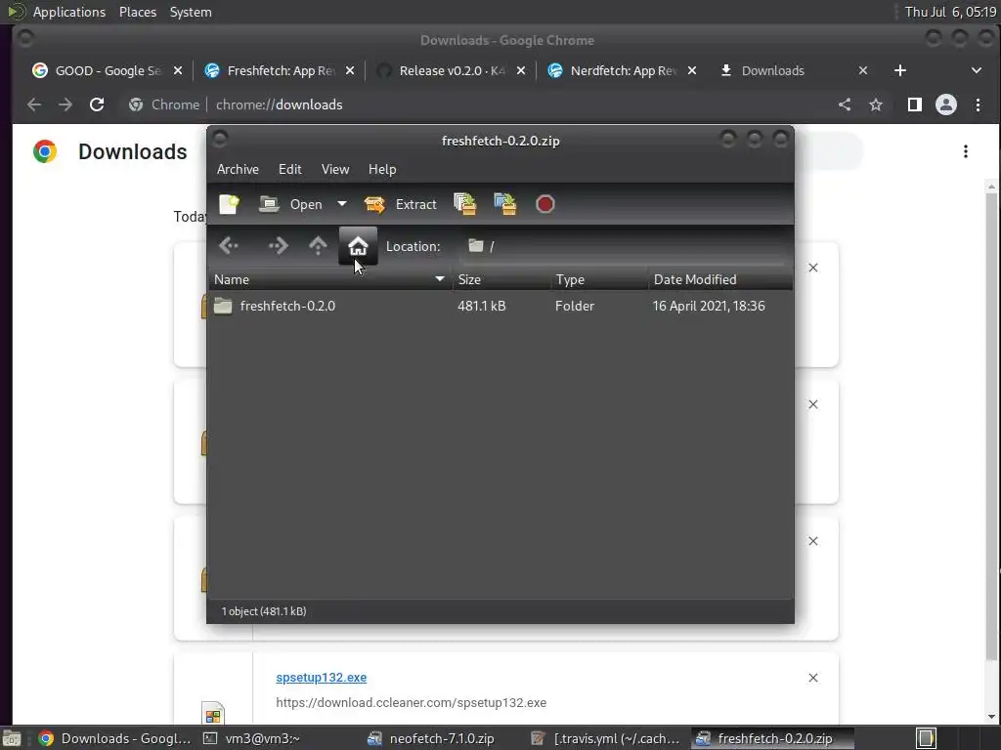Screen dimensions: 1001x750
Task: Close the Nerdfetch Chrome tab
Action: click(x=692, y=70)
